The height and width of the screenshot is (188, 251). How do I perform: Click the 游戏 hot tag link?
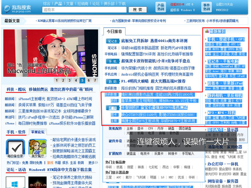(x=50, y=163)
